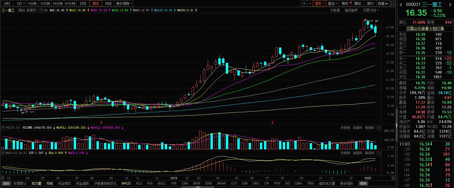Expand 更多周期 more periods dropdown
Viewport: 454px width, 188px height.
coord(124,3)
